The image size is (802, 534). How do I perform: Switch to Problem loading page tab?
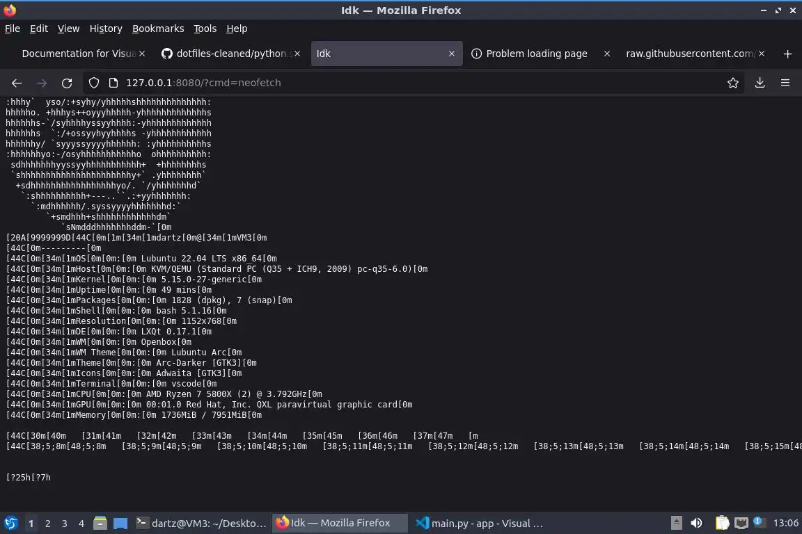point(537,54)
